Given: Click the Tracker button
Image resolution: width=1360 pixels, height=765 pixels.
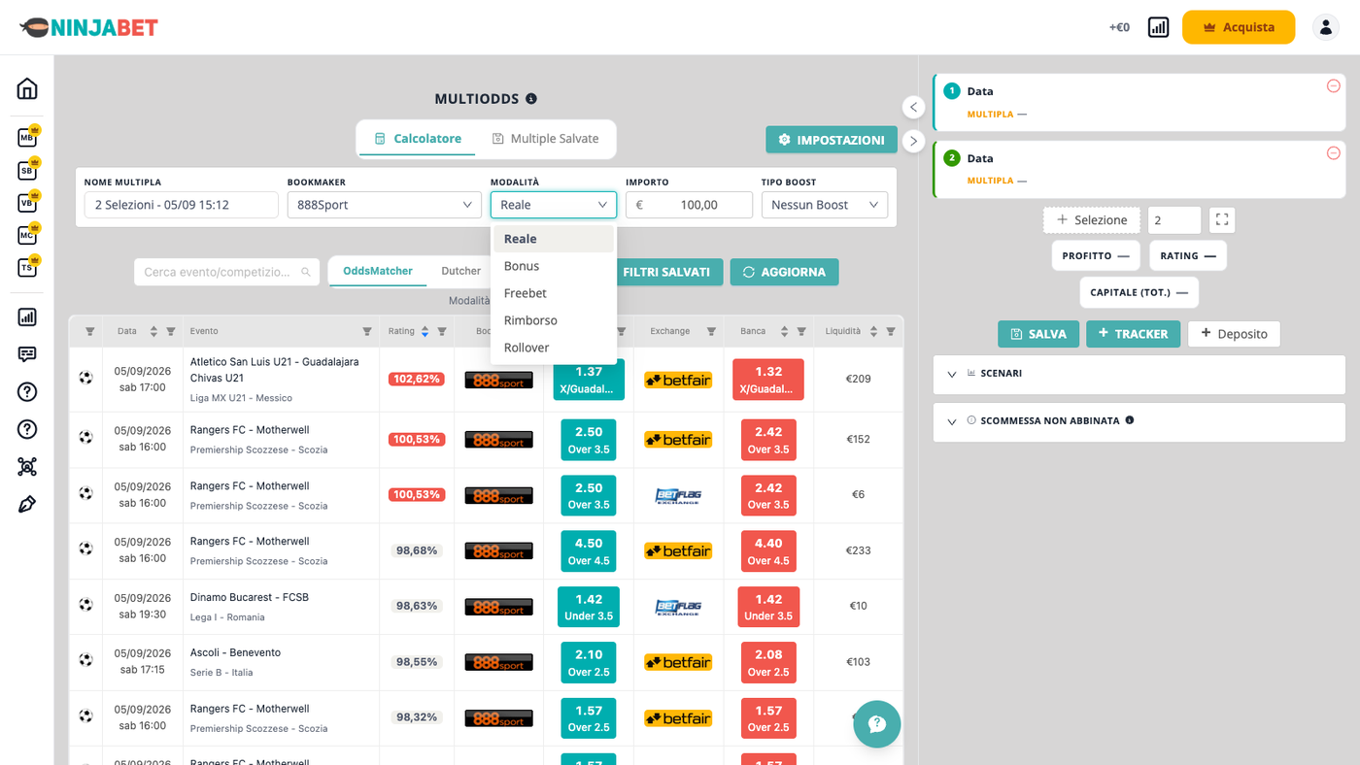Looking at the screenshot, I should click(x=1133, y=334).
